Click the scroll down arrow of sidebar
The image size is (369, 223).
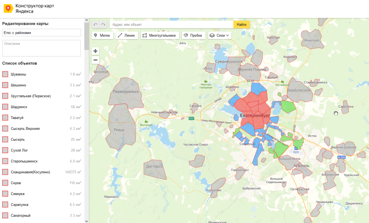click(86, 220)
